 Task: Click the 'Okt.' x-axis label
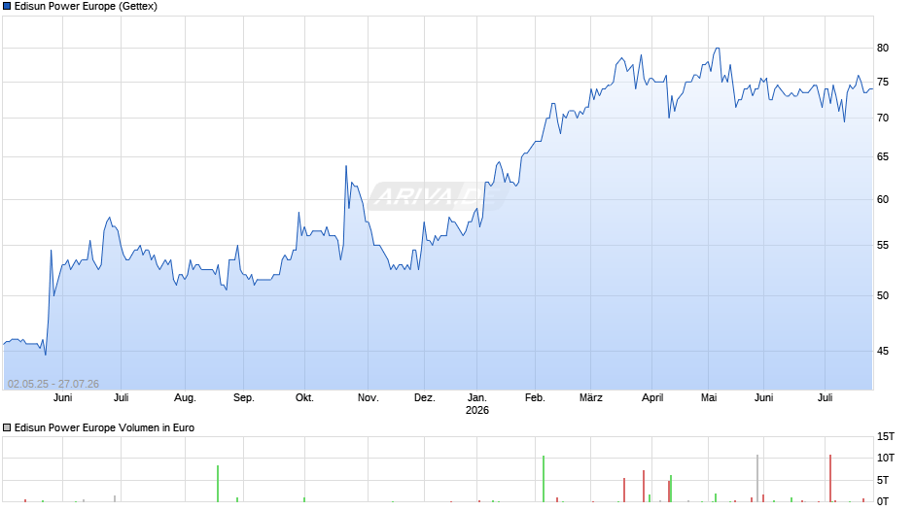pyautogui.click(x=304, y=397)
